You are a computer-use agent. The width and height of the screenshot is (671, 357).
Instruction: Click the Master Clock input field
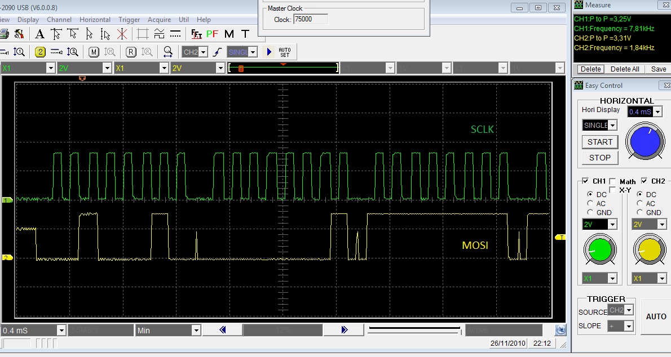point(311,19)
